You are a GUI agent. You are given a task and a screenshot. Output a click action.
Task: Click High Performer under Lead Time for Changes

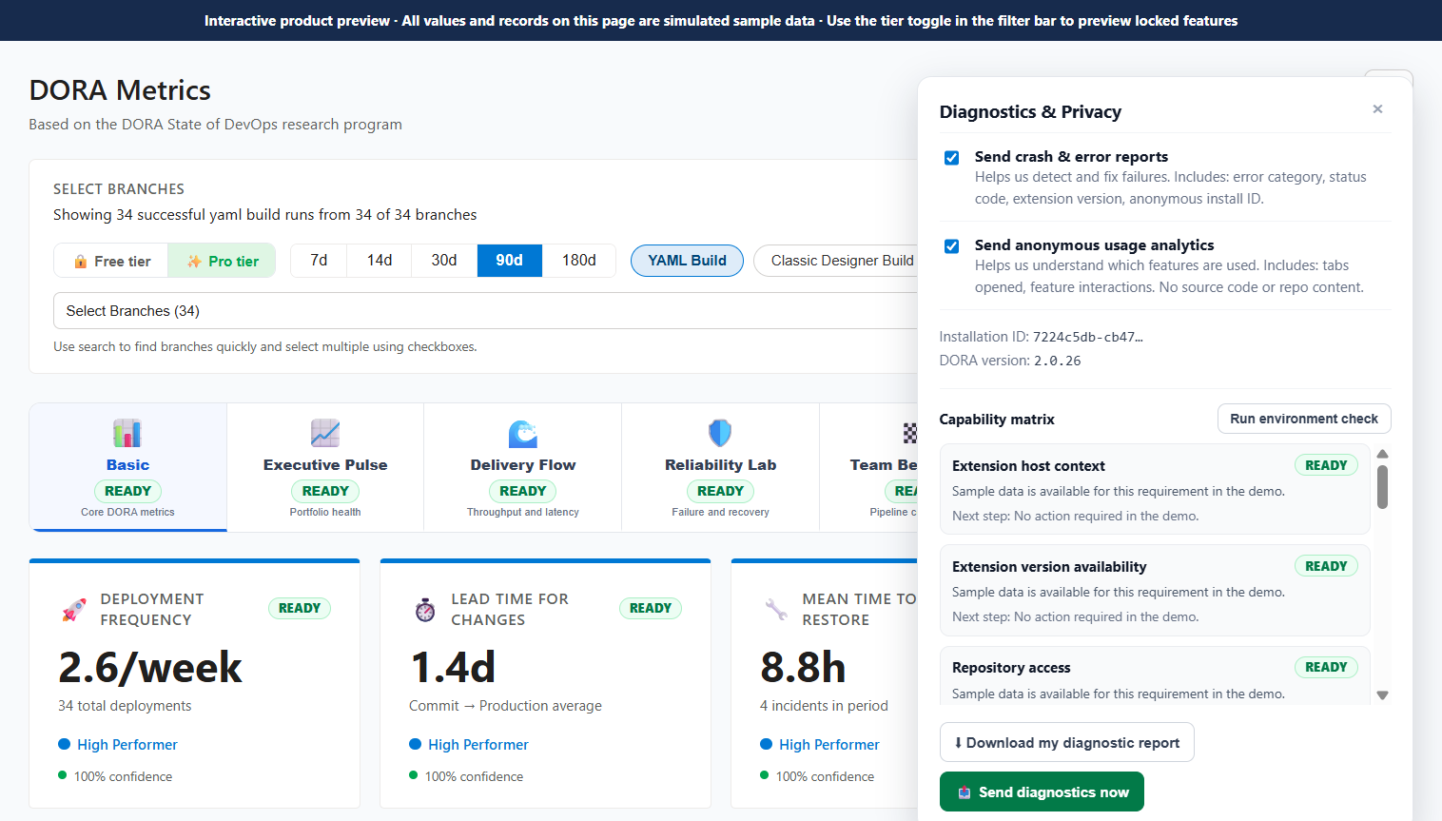[x=478, y=745]
